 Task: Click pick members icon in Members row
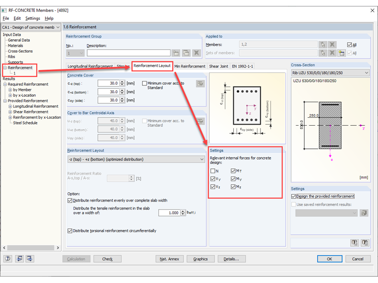point(323,45)
